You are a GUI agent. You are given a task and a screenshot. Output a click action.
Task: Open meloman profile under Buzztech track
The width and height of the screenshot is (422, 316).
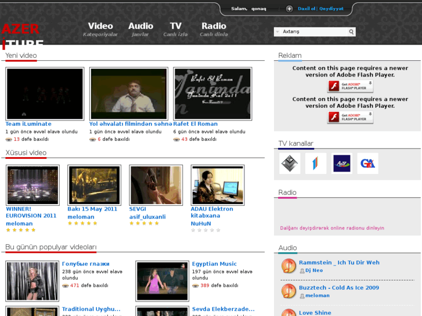coord(318,296)
